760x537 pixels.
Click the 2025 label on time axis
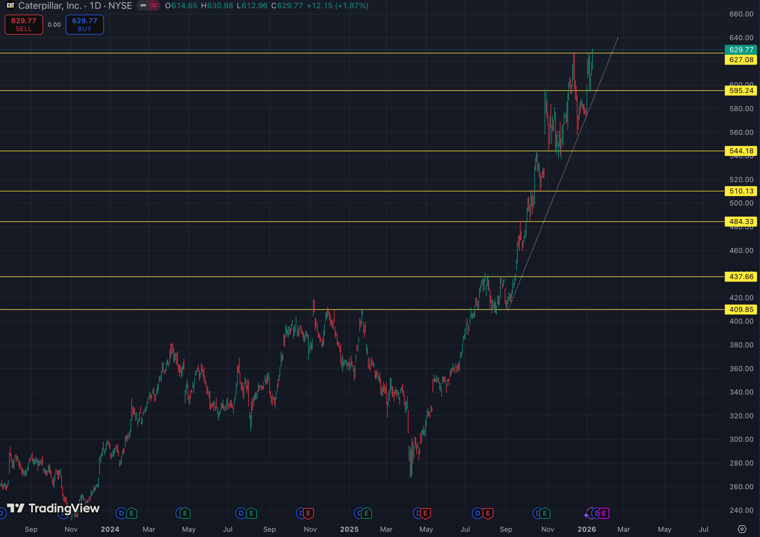tap(349, 529)
